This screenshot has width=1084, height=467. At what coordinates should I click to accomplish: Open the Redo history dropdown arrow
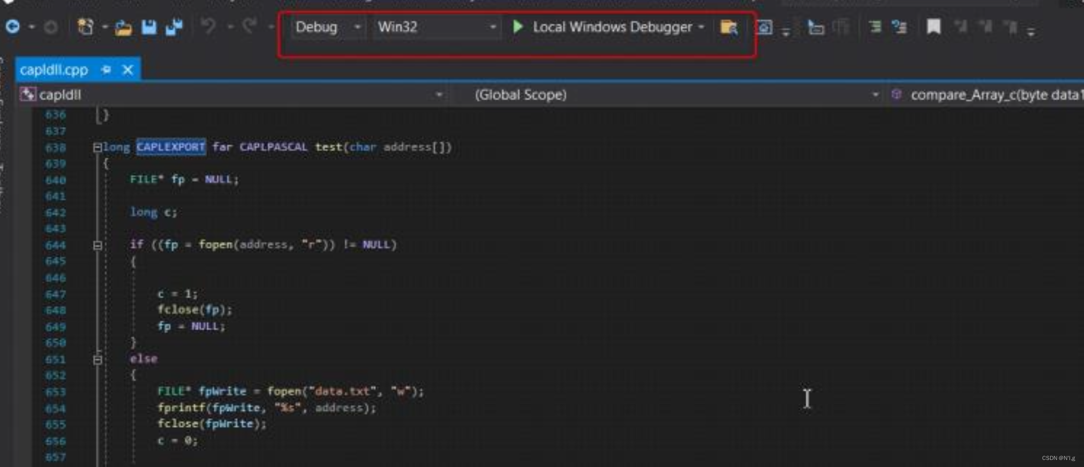tap(271, 27)
